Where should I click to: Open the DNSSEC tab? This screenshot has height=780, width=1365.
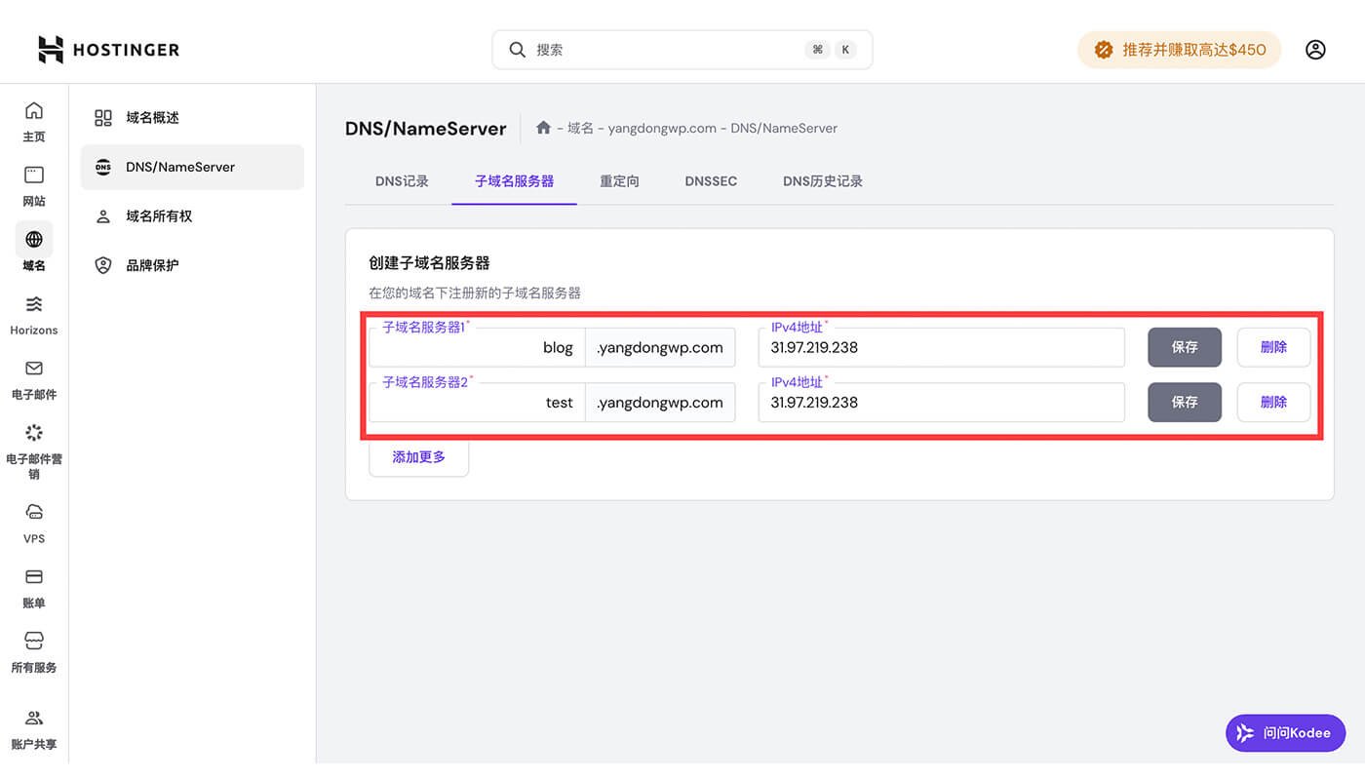[710, 180]
